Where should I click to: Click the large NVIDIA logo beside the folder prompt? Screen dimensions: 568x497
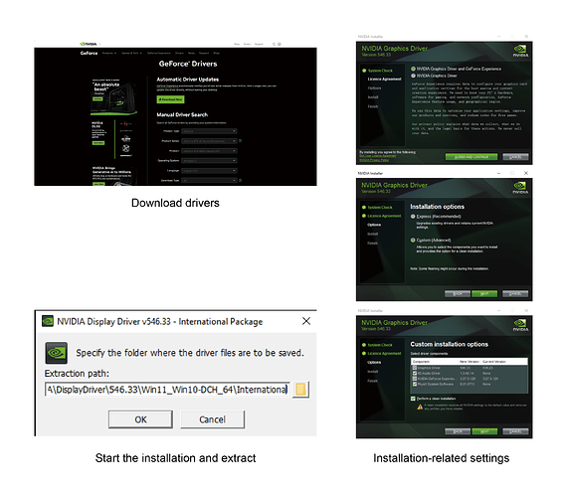[x=56, y=353]
